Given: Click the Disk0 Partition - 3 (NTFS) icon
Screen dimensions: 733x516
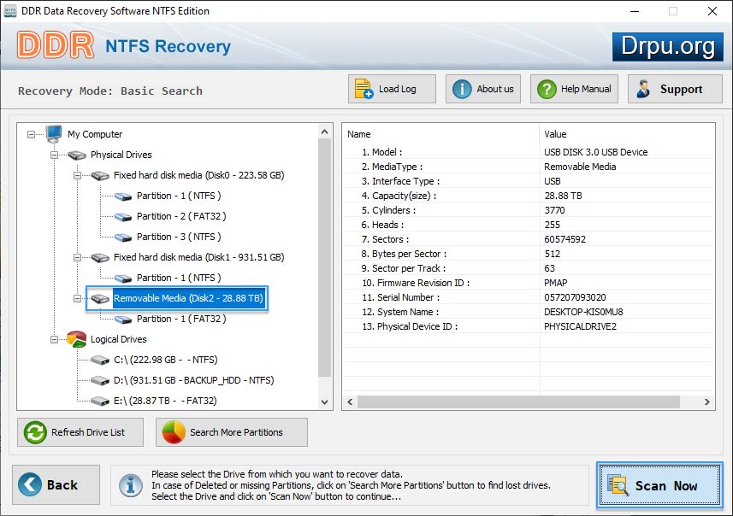Looking at the screenshot, I should (123, 237).
